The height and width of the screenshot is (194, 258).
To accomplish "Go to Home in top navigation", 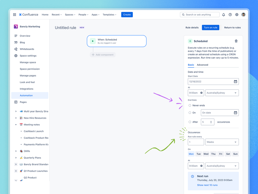I will [x=45, y=15].
